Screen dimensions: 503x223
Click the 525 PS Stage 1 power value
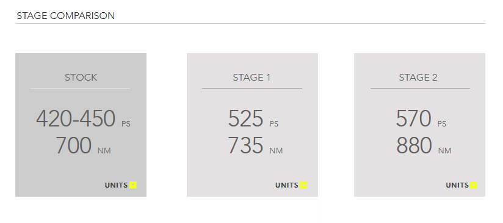(253, 119)
